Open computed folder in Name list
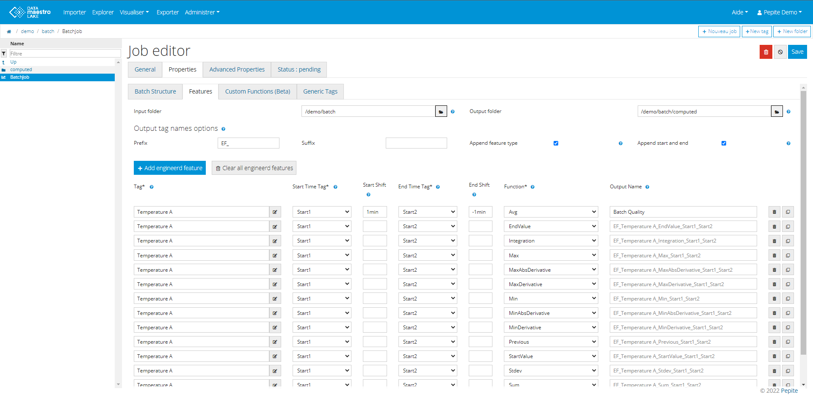The width and height of the screenshot is (813, 397). tap(21, 70)
